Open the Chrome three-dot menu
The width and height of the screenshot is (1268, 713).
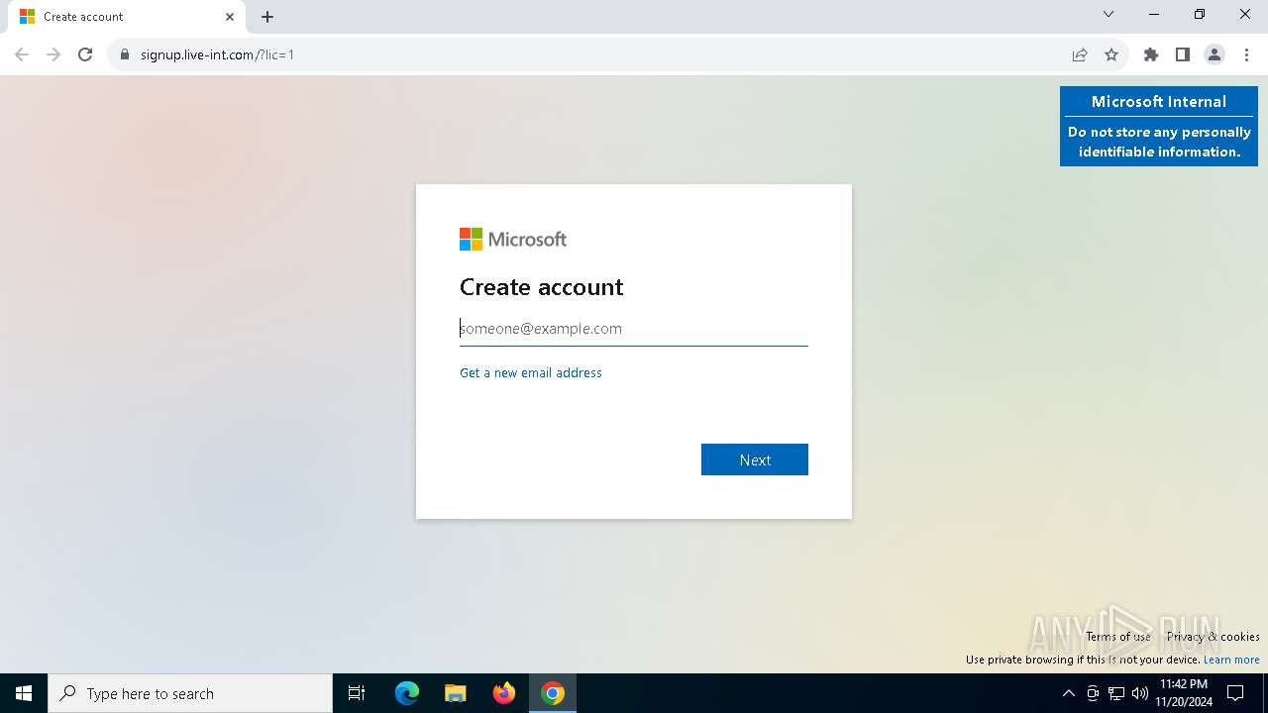click(x=1244, y=54)
